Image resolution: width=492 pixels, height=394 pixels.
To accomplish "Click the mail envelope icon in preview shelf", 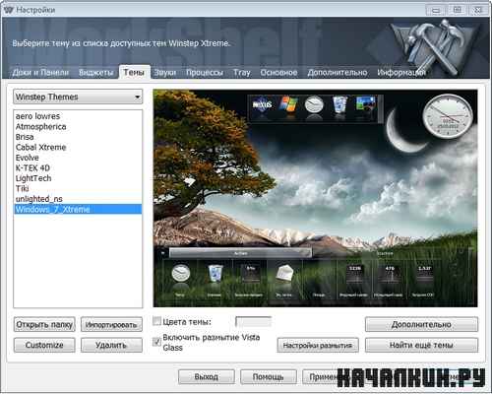I will pos(283,274).
